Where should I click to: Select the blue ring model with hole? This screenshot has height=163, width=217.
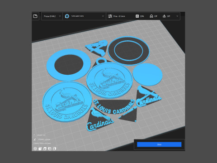click(50, 65)
